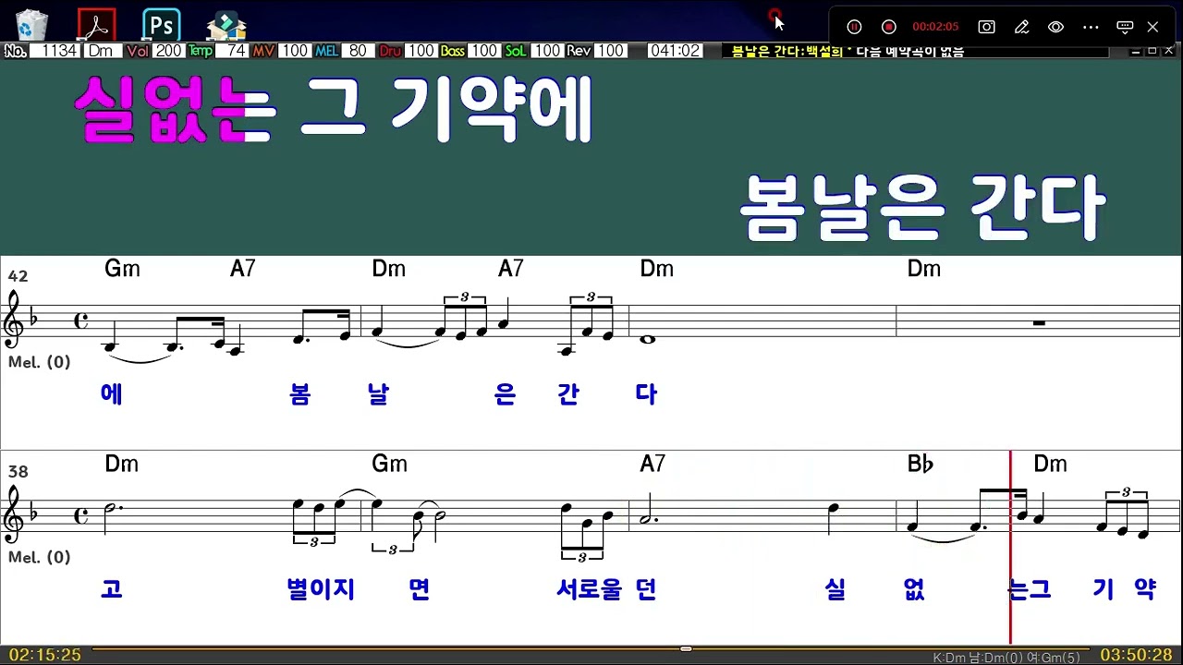Click the Temp label
Screen dimensions: 1183x665
click(201, 51)
